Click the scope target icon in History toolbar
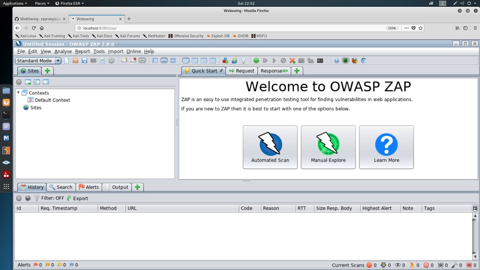The height and width of the screenshot is (270, 480). point(19,198)
